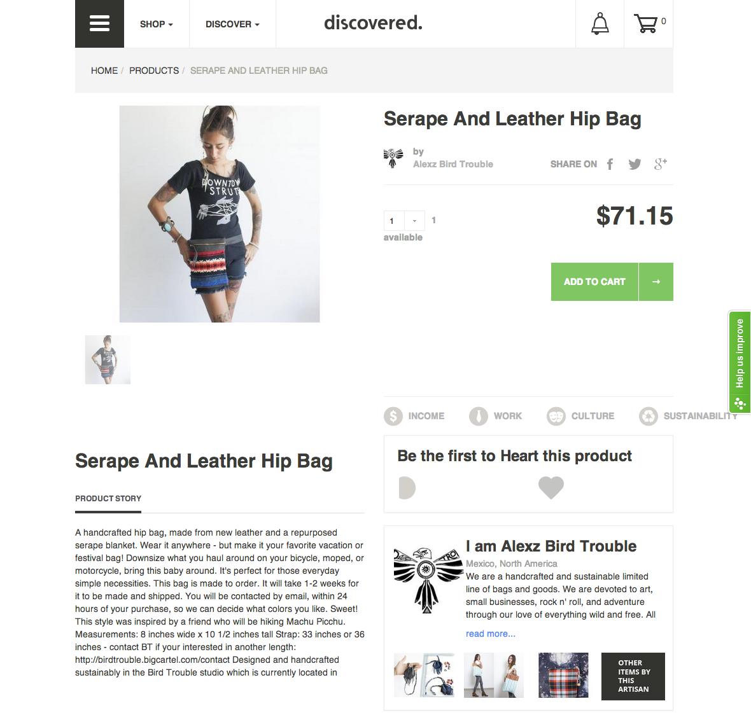Screen dimensions: 751x722
Task: Heart this product
Action: coord(551,488)
